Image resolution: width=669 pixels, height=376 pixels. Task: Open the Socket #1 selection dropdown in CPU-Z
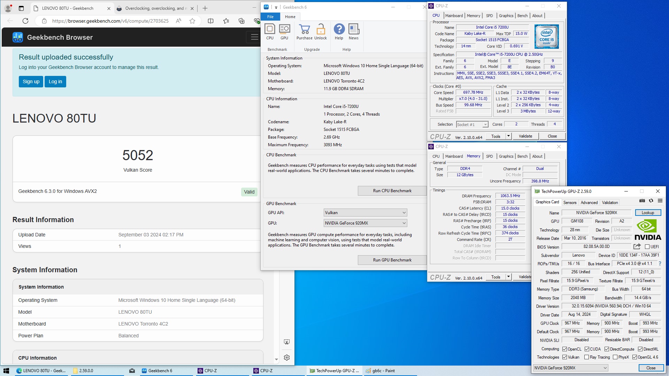tap(472, 125)
